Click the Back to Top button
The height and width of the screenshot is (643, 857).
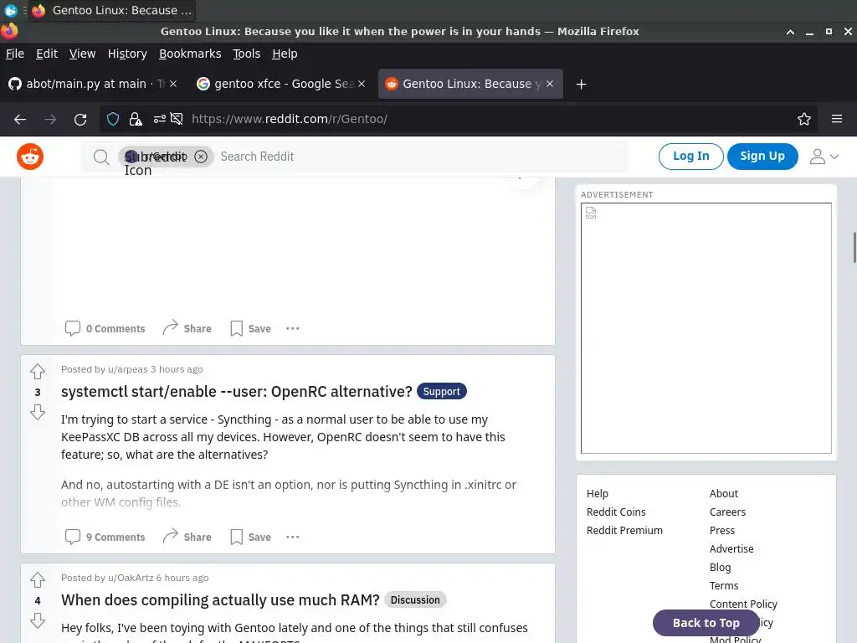(x=706, y=623)
